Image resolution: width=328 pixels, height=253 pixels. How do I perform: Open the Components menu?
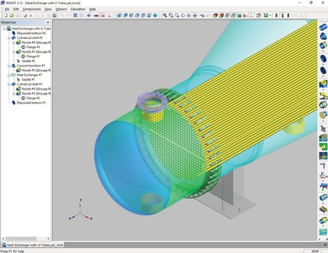click(x=32, y=9)
